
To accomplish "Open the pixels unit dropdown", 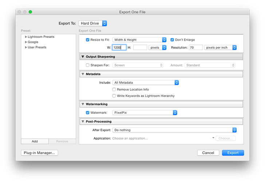I will (x=157, y=47).
